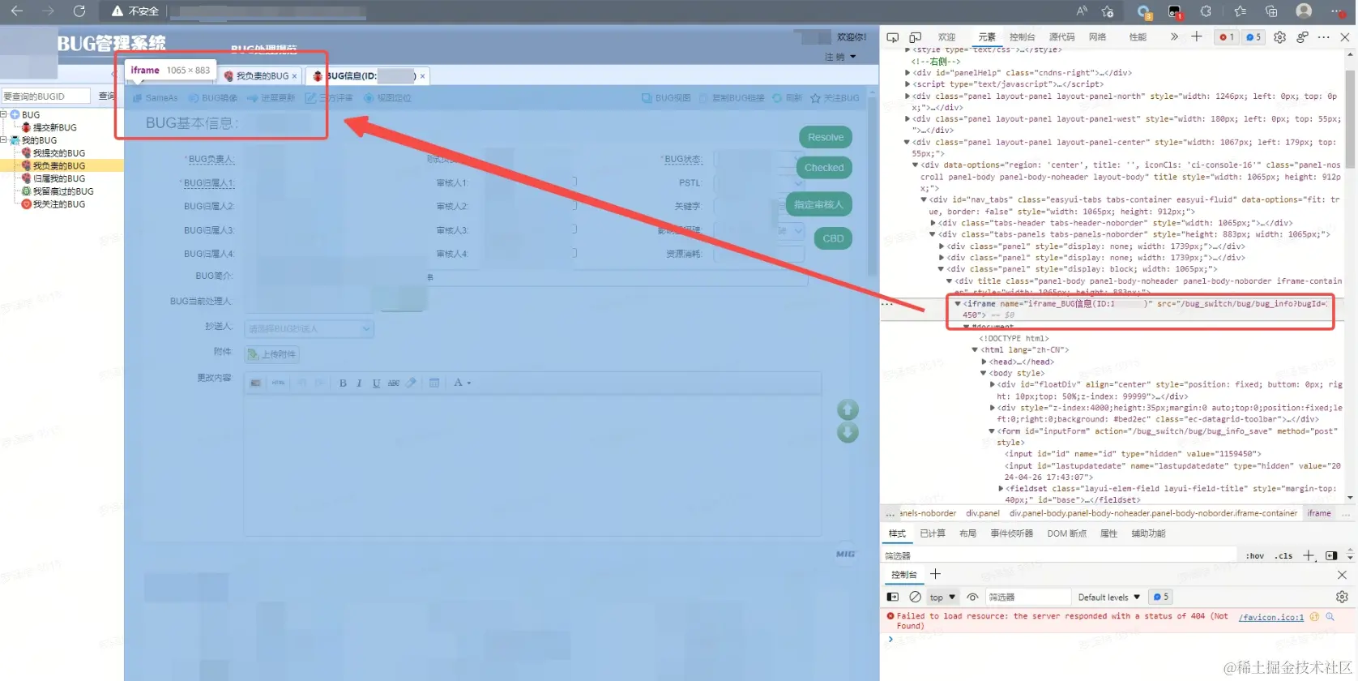The image size is (1358, 681).
Task: Show more DevTools tabs chevron
Action: [x=1174, y=37]
